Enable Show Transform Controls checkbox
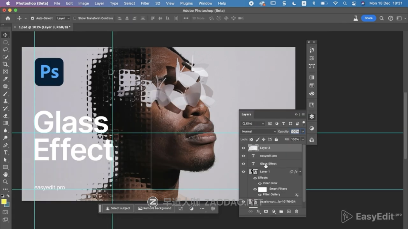The image size is (408, 229). coord(74,18)
